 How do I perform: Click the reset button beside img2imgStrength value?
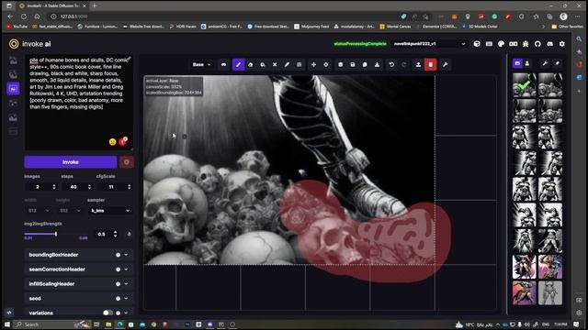coord(129,235)
